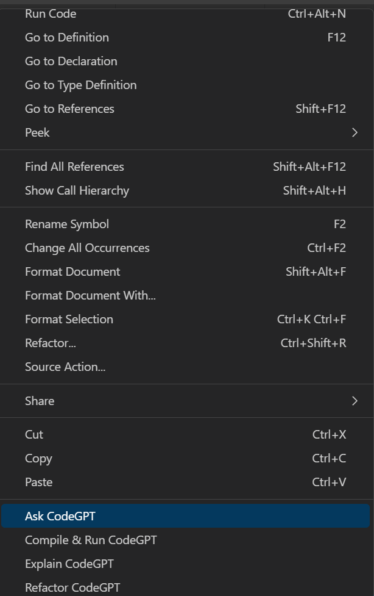Copy the selection
374x596 pixels.
coord(38,458)
